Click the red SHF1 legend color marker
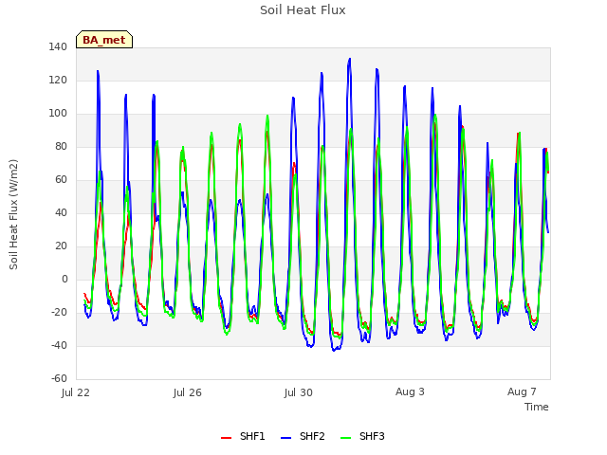The width and height of the screenshot is (607, 455). [x=226, y=438]
